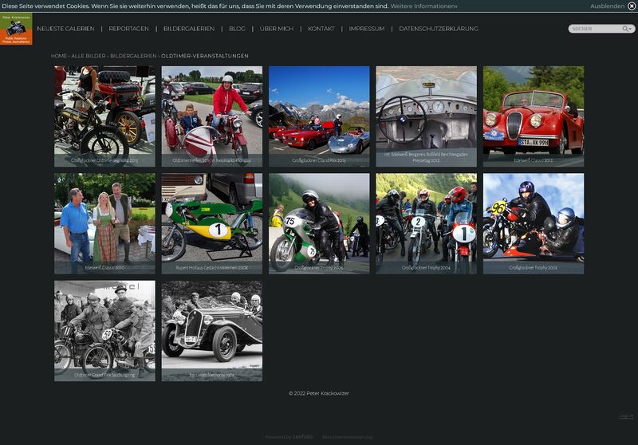
Task: Open the Benutzervereinbarung footer link
Action: (347, 437)
